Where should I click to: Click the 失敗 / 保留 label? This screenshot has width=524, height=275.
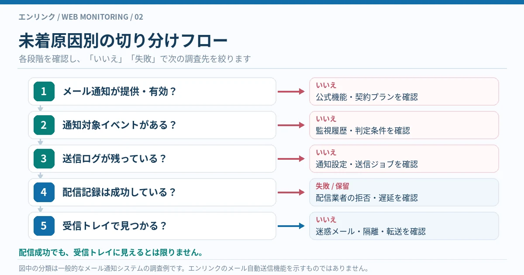[332, 186]
